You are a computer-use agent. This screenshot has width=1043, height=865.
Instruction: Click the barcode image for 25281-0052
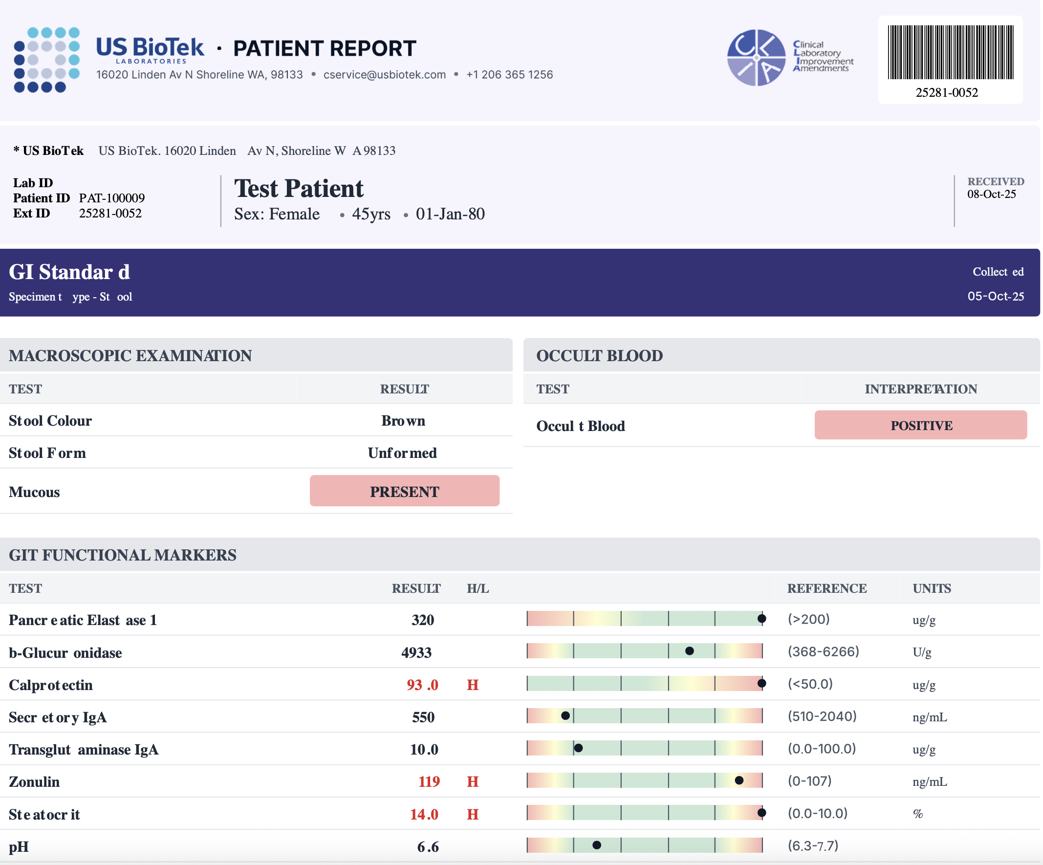950,52
